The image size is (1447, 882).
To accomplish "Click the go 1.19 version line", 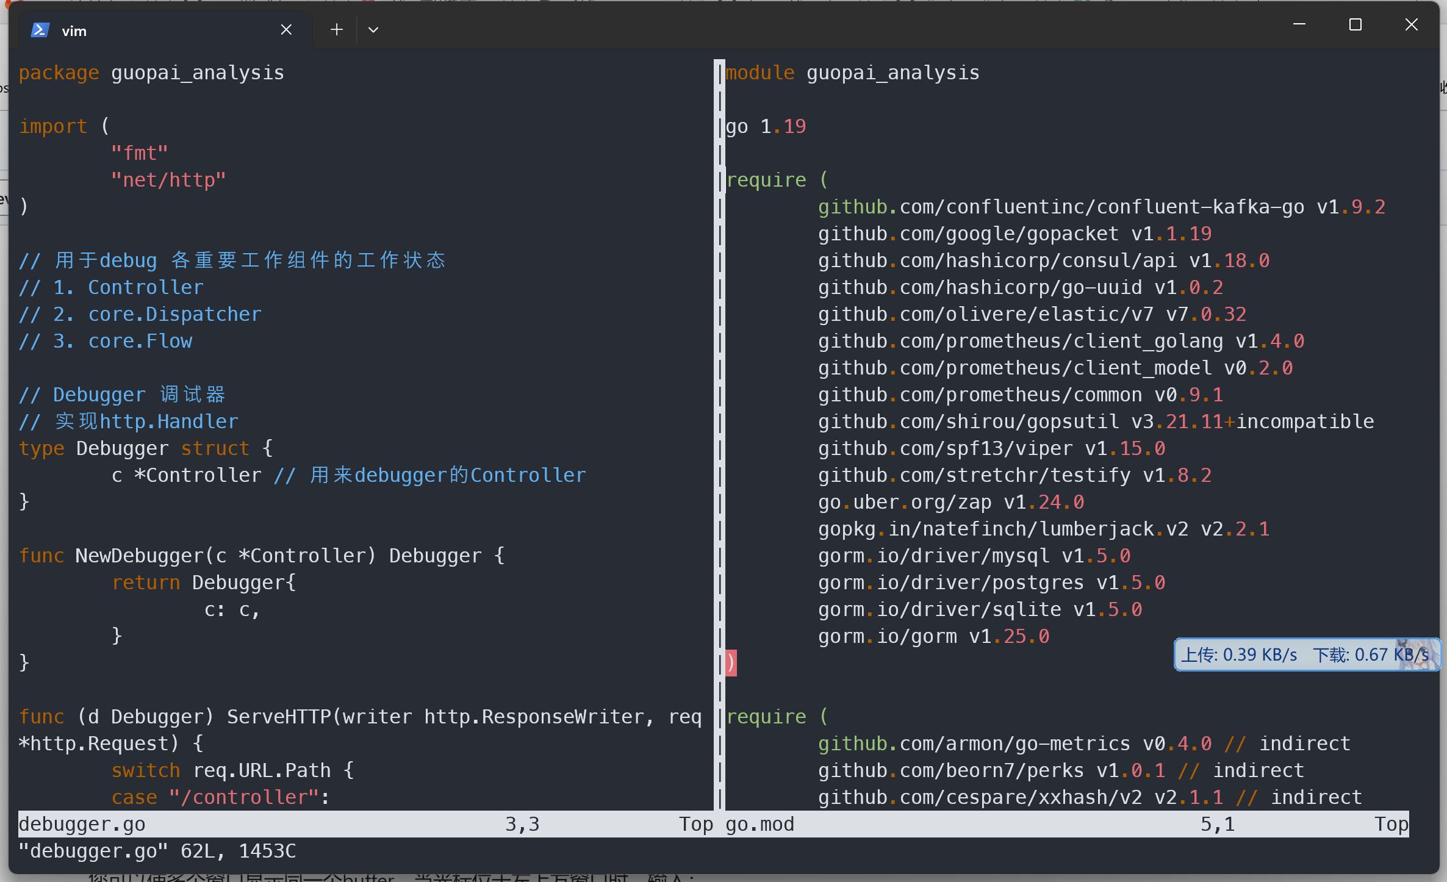I will click(764, 126).
